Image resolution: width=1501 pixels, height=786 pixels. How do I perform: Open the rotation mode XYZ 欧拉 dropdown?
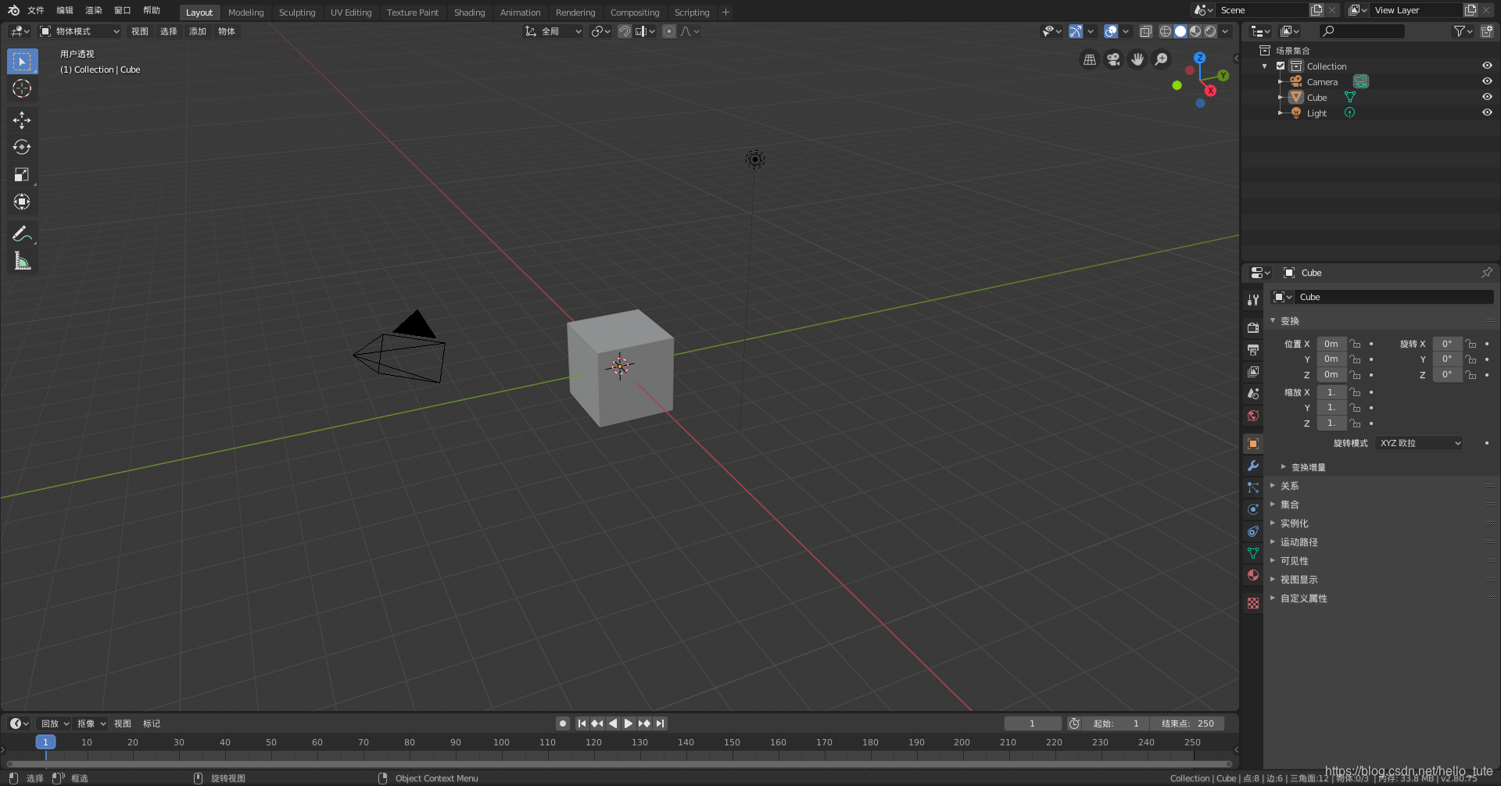(x=1419, y=443)
